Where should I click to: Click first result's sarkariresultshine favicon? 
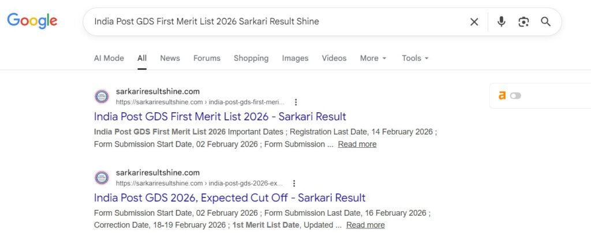tap(102, 96)
